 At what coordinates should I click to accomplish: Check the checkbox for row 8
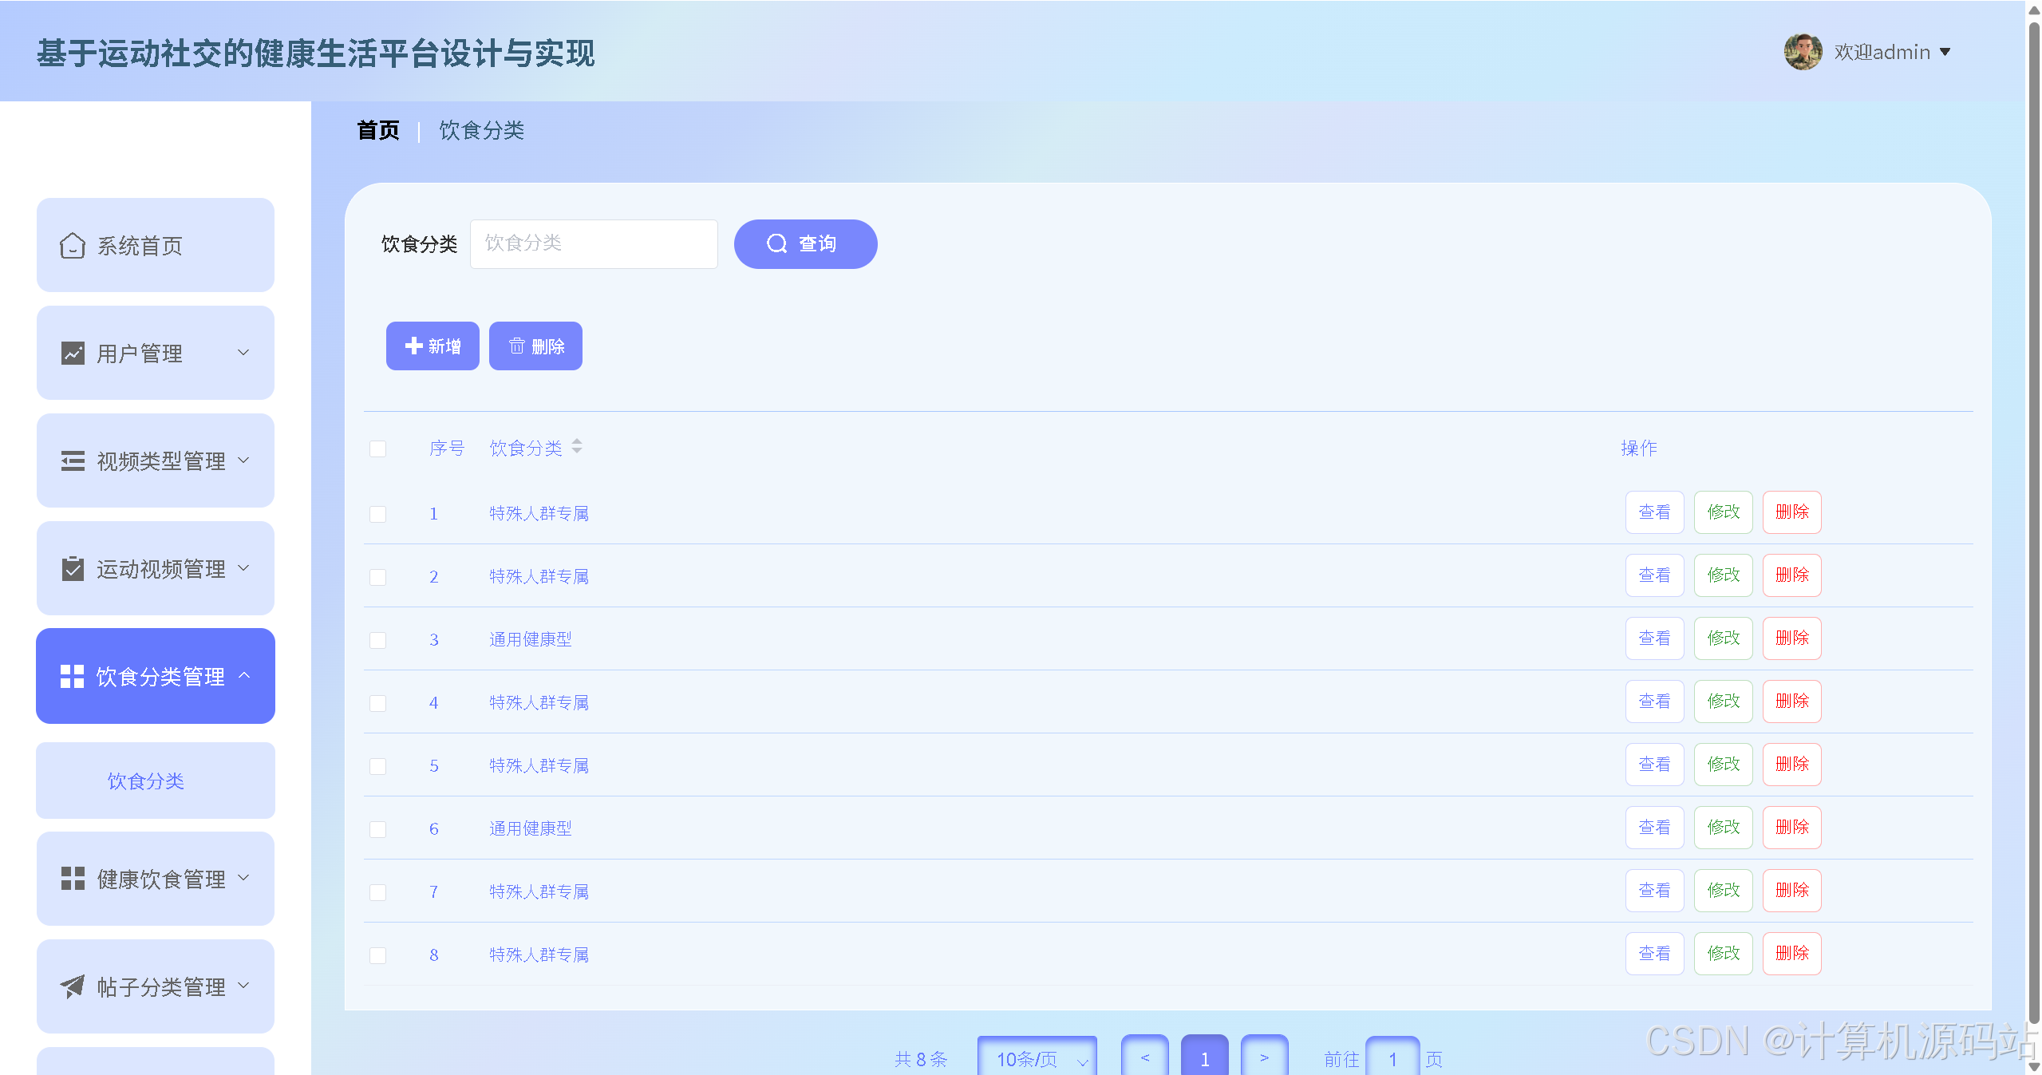pyautogui.click(x=378, y=954)
